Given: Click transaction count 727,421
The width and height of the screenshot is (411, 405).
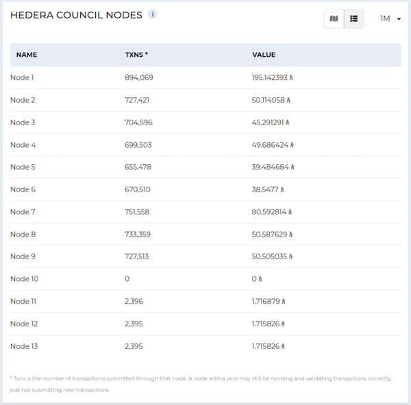Looking at the screenshot, I should coord(137,100).
